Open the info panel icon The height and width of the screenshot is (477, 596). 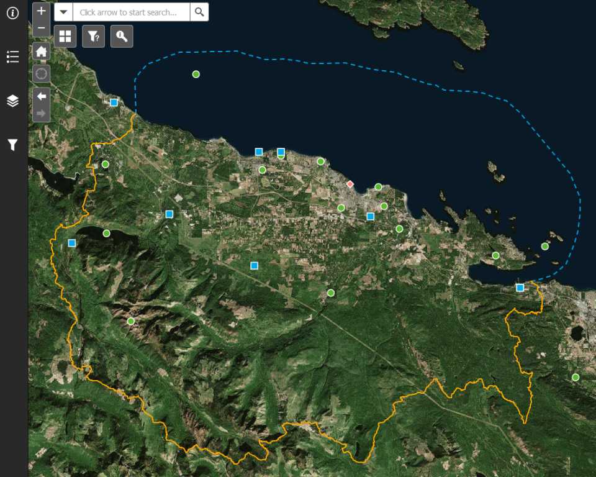12,13
